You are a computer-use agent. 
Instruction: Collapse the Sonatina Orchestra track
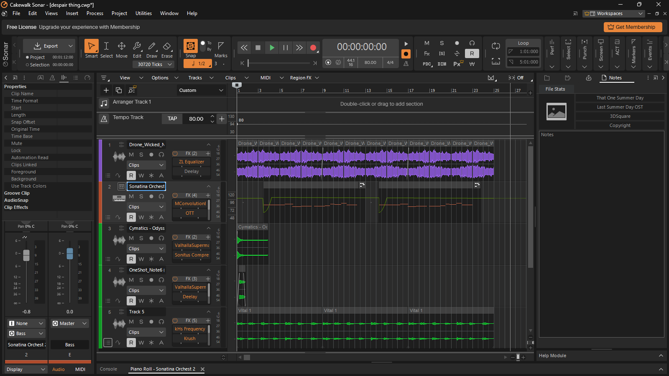208,186
